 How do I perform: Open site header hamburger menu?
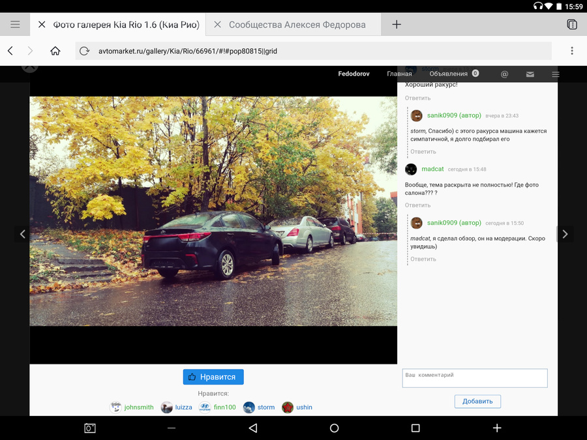(x=556, y=74)
